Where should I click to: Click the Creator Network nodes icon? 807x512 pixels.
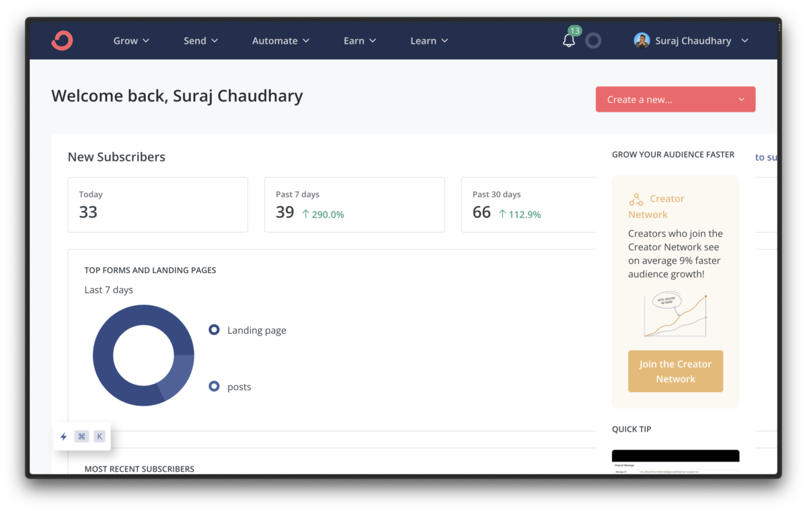pos(636,199)
